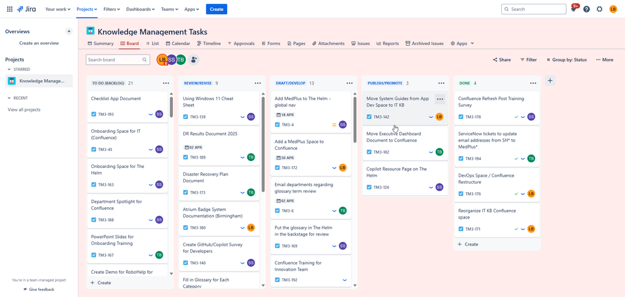Open the Your work dropdown
625x297 pixels.
[x=58, y=9]
